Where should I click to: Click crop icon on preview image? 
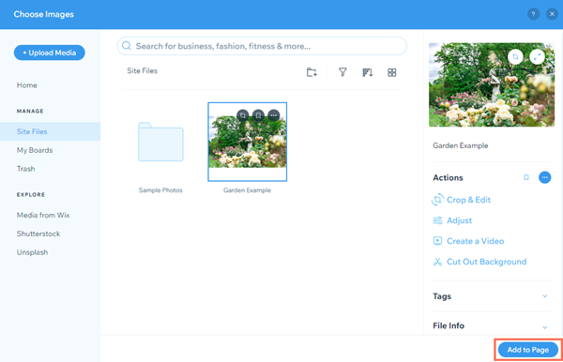(x=515, y=56)
